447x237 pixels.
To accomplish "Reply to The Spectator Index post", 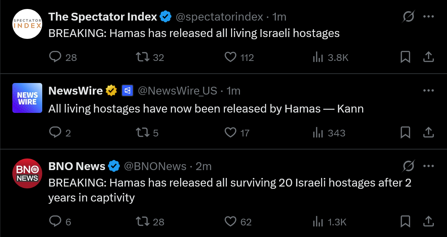I will pyautogui.click(x=55, y=57).
